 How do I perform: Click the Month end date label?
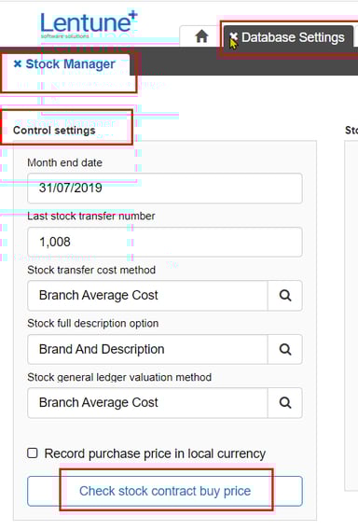(x=65, y=162)
